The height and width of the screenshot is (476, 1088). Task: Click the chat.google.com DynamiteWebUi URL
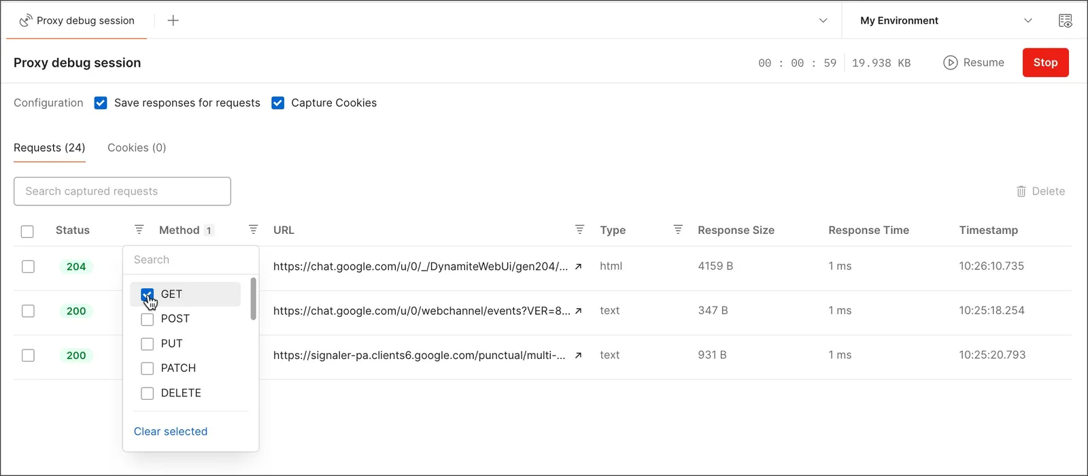(x=420, y=267)
